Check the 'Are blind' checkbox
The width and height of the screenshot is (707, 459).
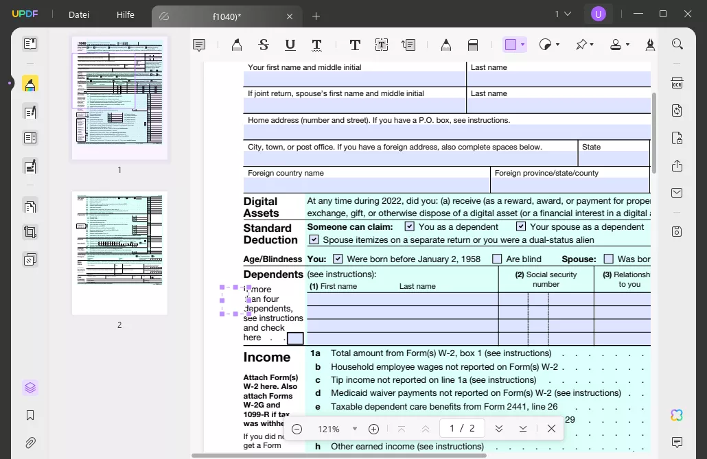pos(497,259)
